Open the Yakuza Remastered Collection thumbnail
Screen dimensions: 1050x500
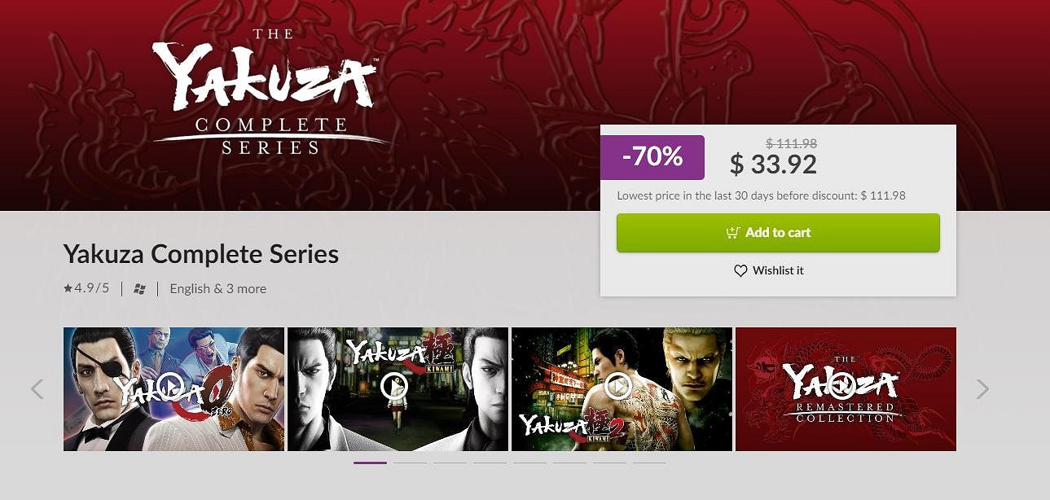846,389
